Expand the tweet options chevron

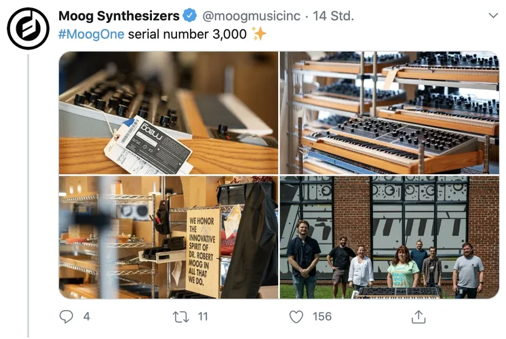[x=493, y=15]
